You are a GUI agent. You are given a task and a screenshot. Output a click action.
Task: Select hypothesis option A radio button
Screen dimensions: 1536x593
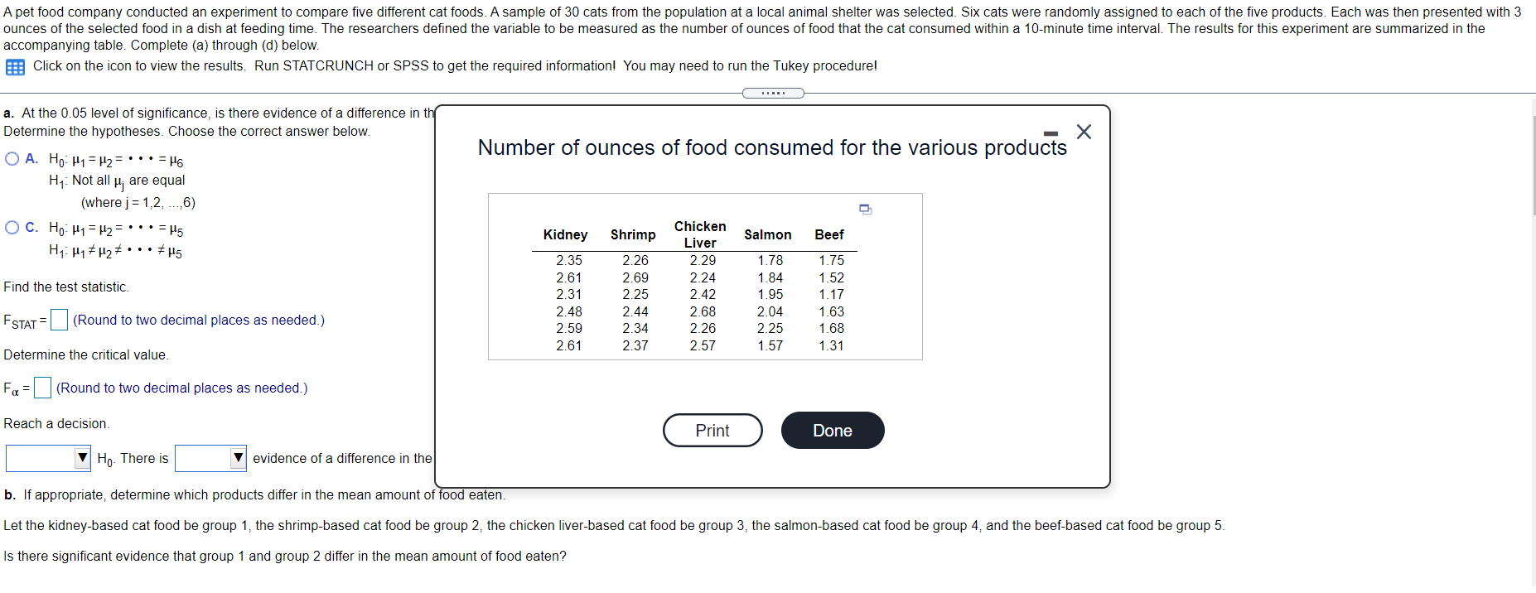point(12,157)
